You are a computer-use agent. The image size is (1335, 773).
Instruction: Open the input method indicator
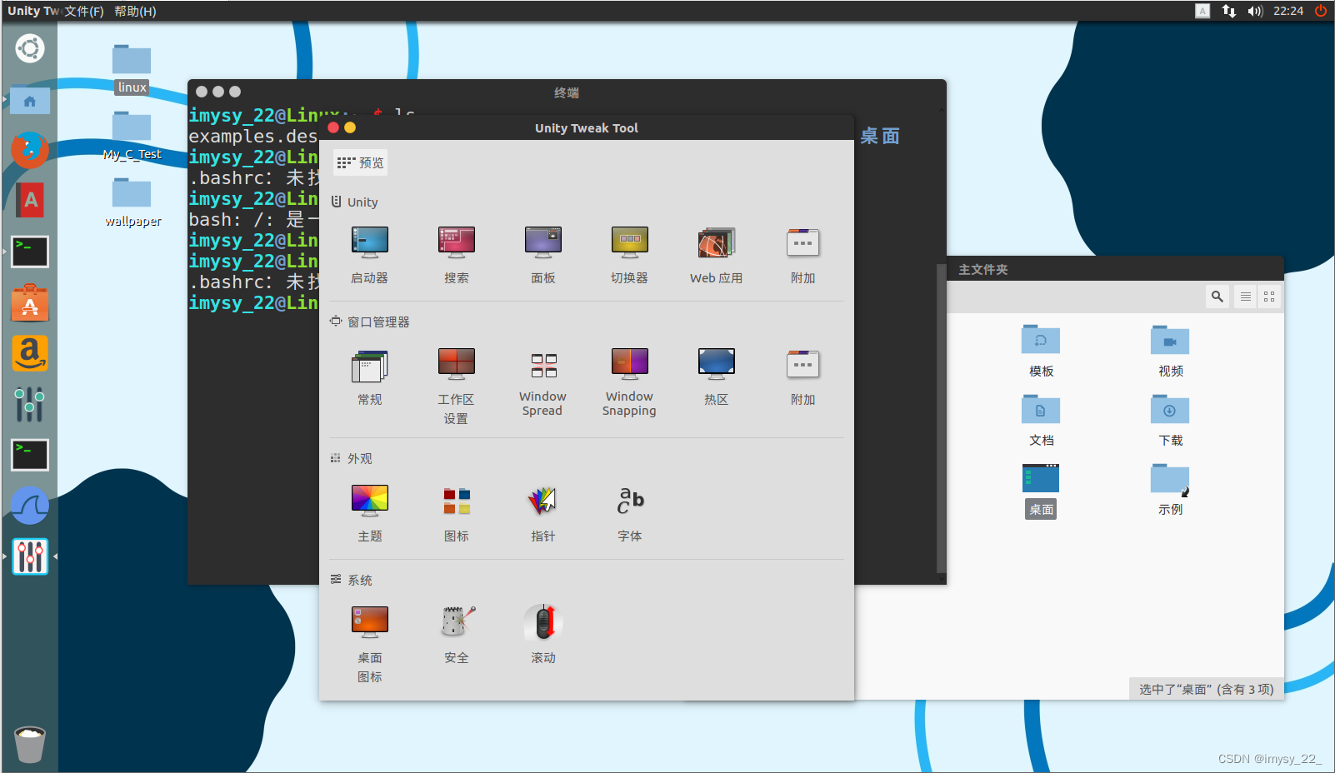pyautogui.click(x=1202, y=11)
